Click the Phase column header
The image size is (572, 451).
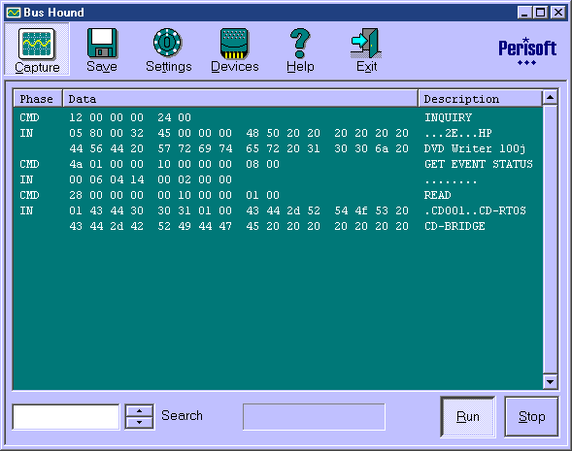[x=38, y=99]
